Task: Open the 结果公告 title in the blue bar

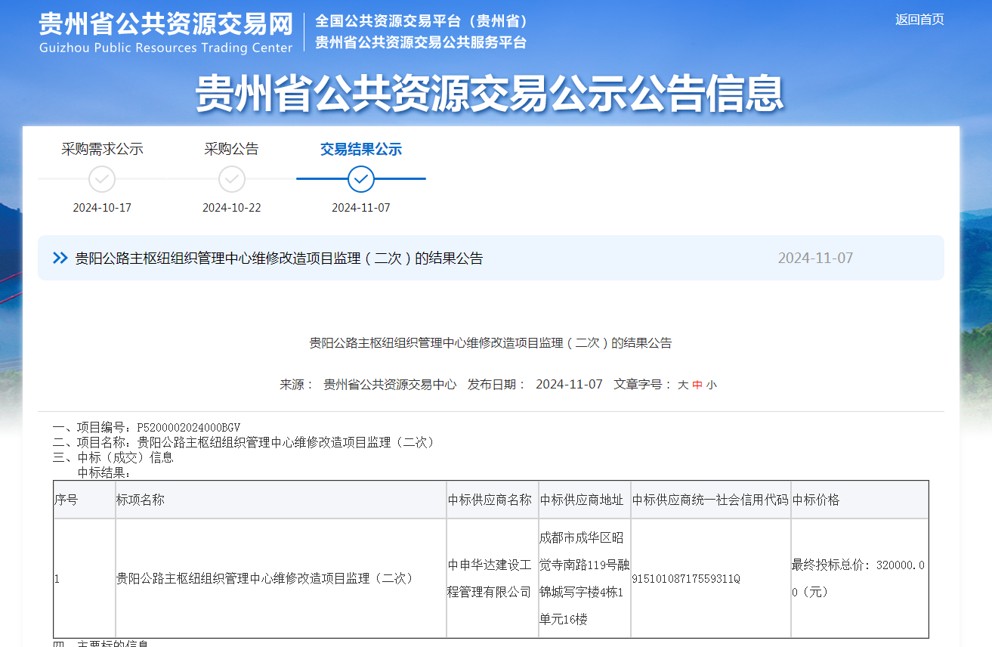Action: click(x=279, y=258)
